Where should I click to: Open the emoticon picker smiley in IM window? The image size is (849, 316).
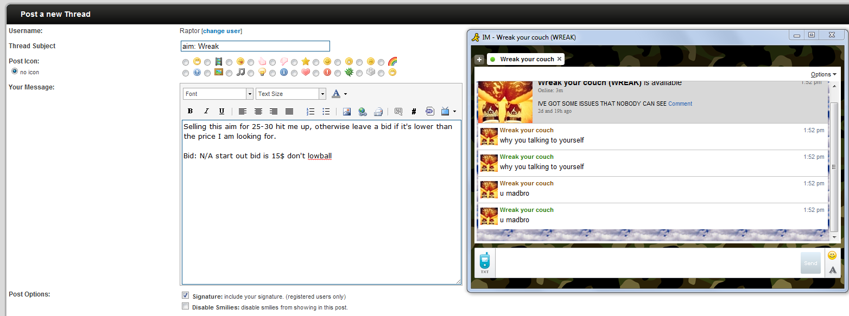pos(832,255)
